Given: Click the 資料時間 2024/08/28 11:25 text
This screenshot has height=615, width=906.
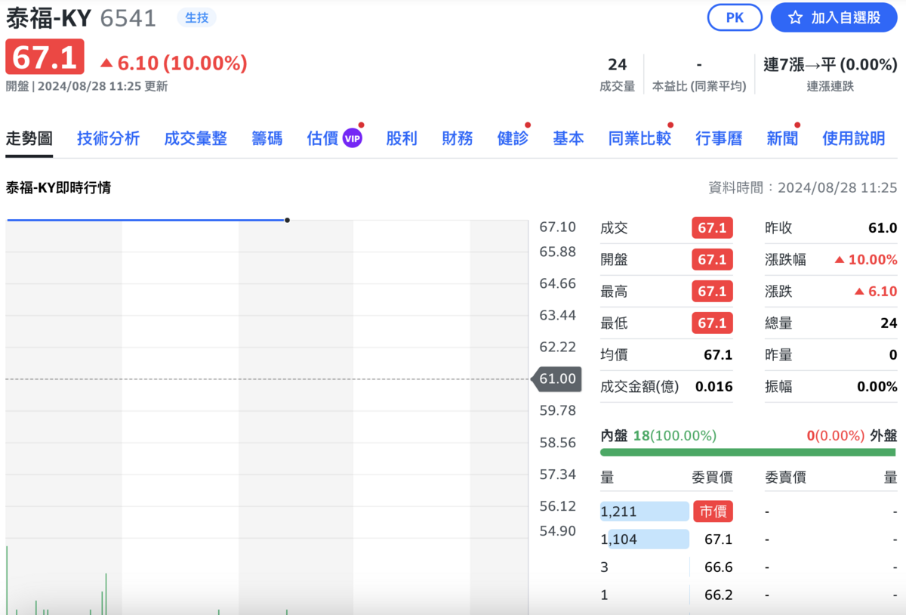Looking at the screenshot, I should tap(803, 187).
